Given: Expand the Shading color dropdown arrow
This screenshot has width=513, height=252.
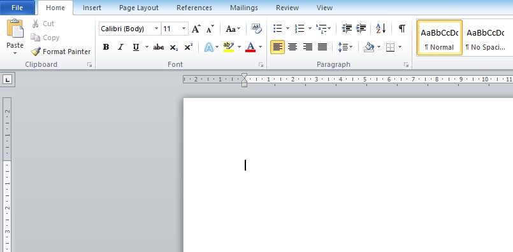Looking at the screenshot, I should 379,47.
